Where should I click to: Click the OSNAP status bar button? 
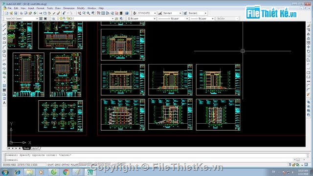pos(83,165)
